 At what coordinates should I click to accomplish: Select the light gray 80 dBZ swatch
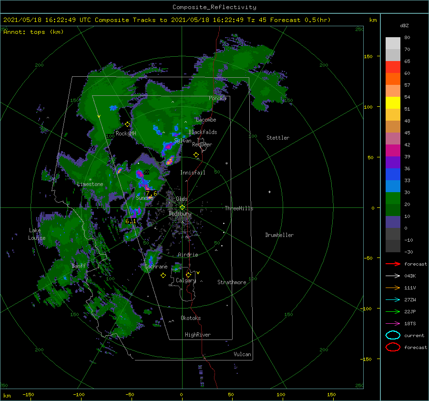point(393,43)
